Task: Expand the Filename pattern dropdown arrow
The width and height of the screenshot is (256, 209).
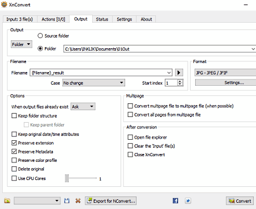Action: coord(169,73)
